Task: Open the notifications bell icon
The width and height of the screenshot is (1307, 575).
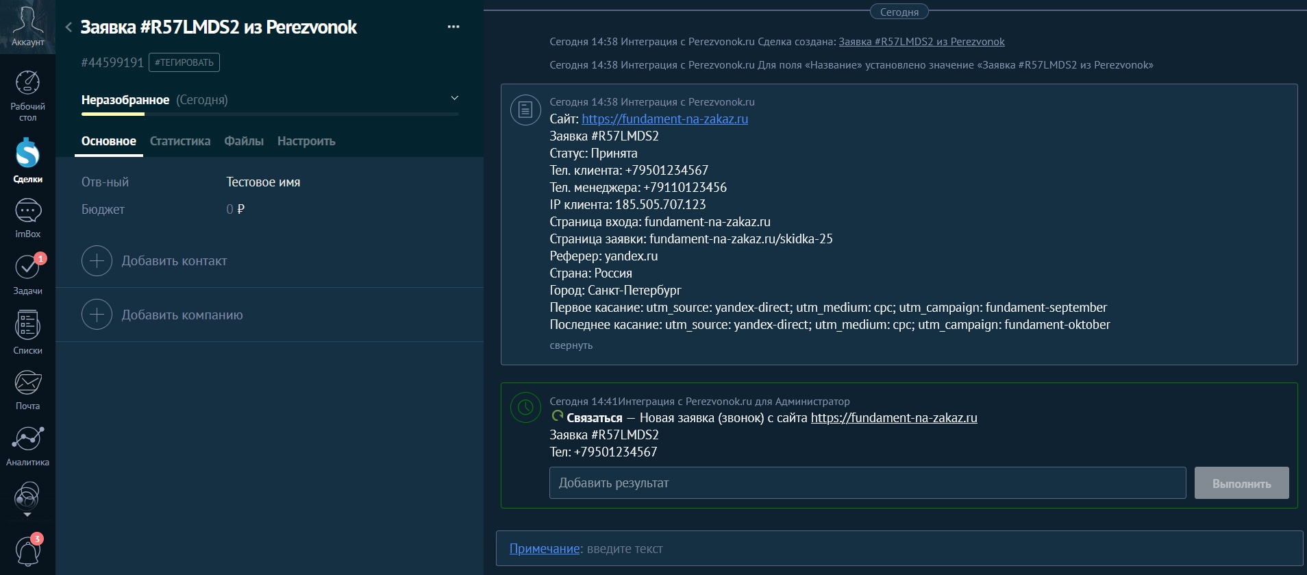Action: [x=27, y=550]
